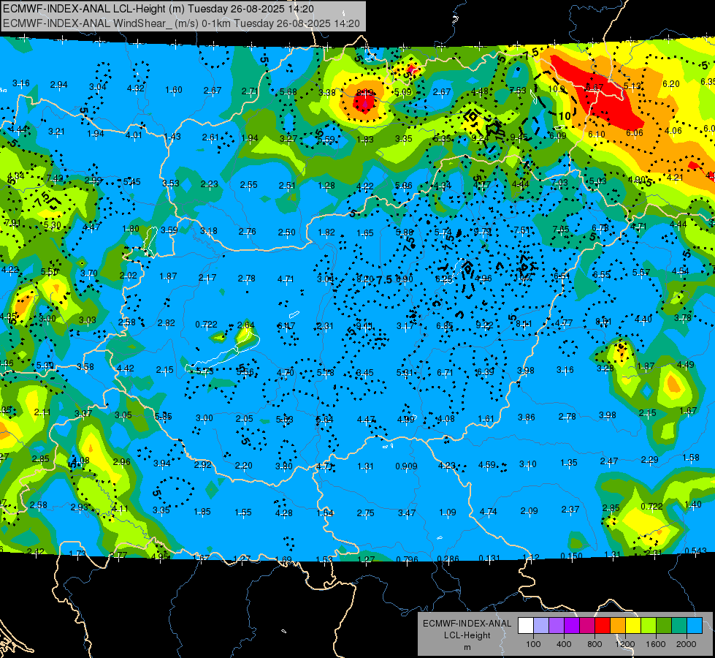Click the grid value 4.32
715x658 pixels.
pos(135,88)
